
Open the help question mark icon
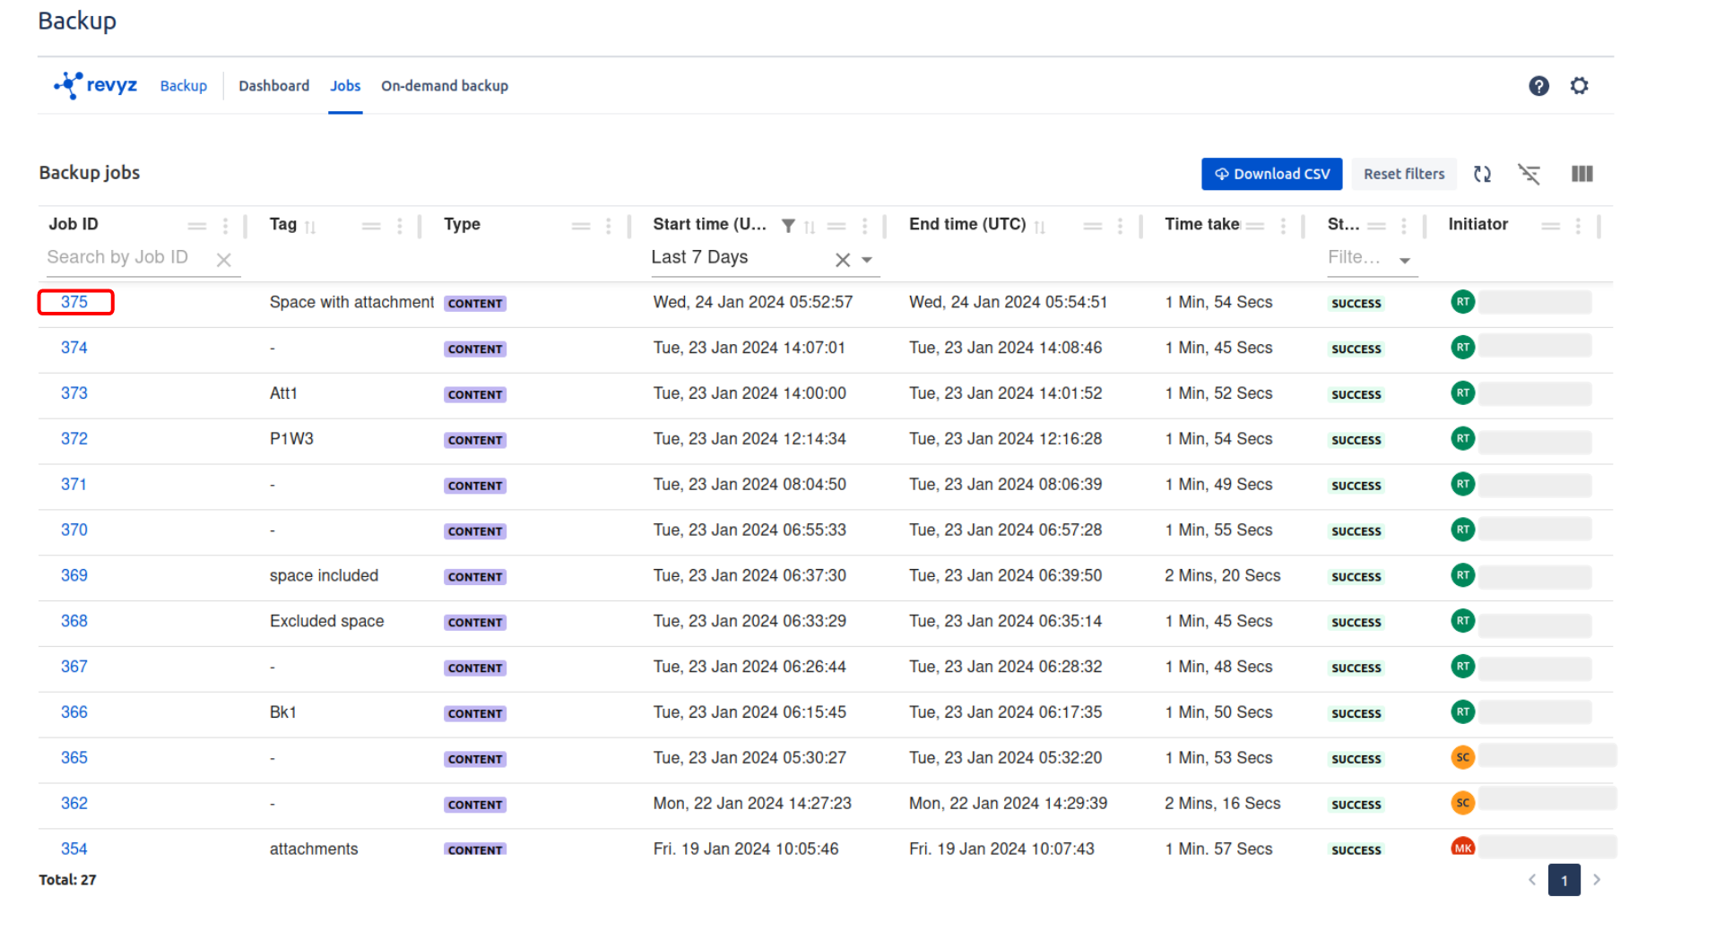pyautogui.click(x=1538, y=86)
